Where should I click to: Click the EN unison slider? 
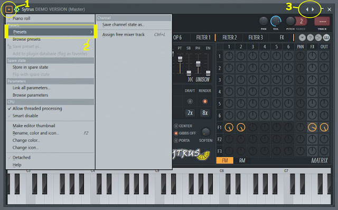208,73
